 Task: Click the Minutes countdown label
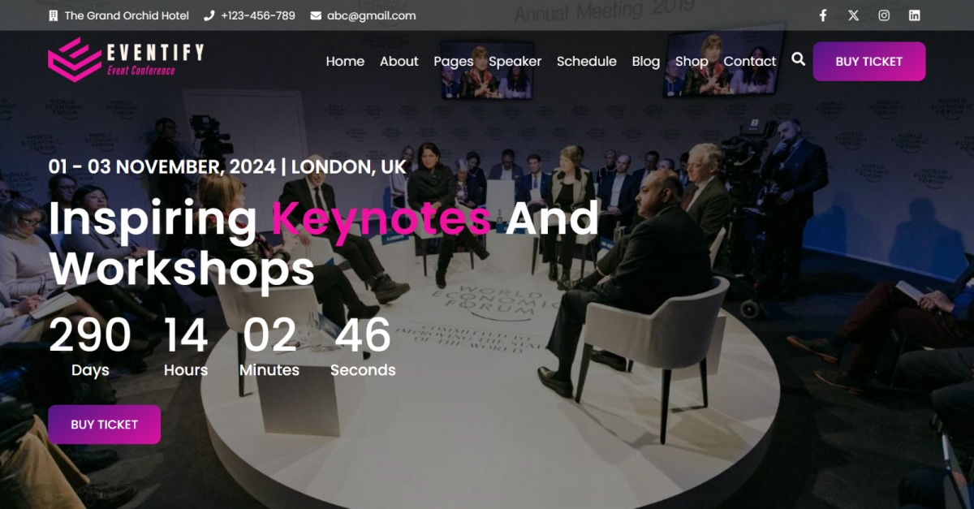[x=269, y=370]
